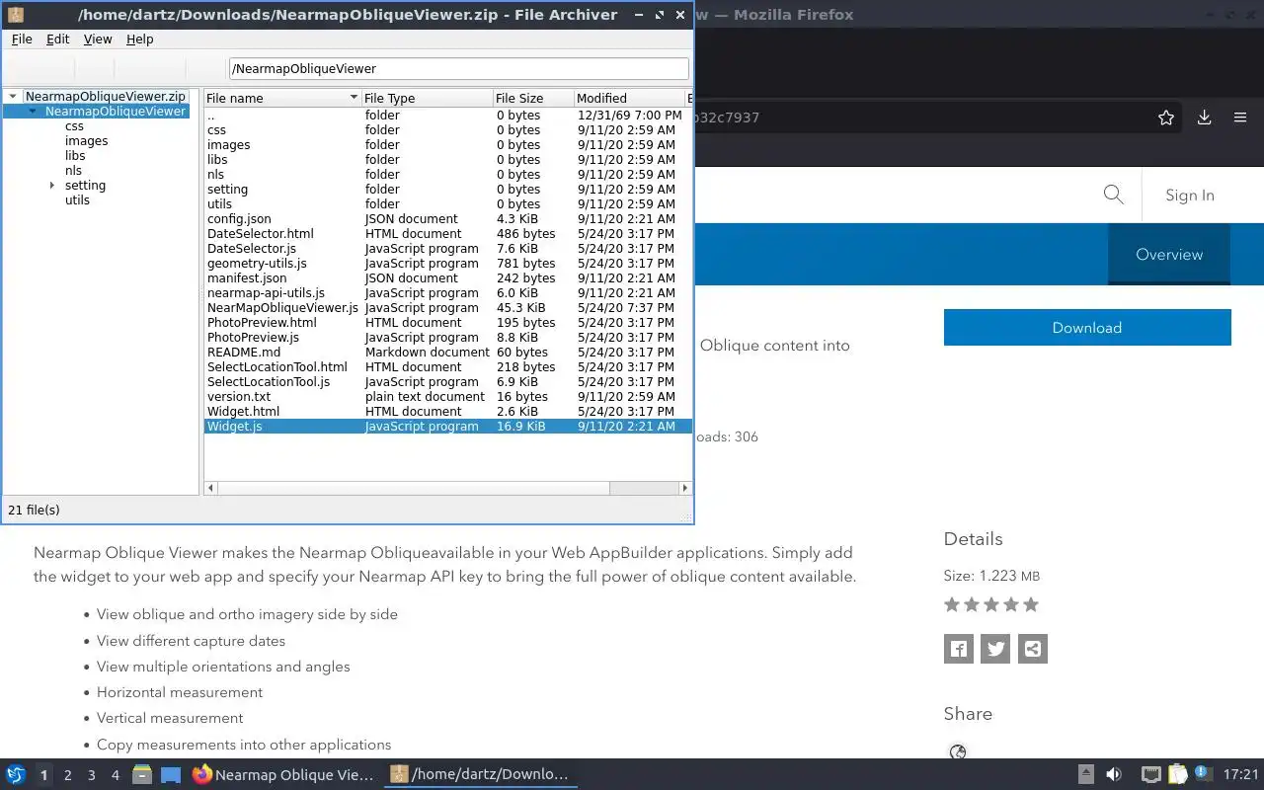The width and height of the screenshot is (1264, 790).
Task: Open the file manager taskbar icon
Action: click(142, 775)
